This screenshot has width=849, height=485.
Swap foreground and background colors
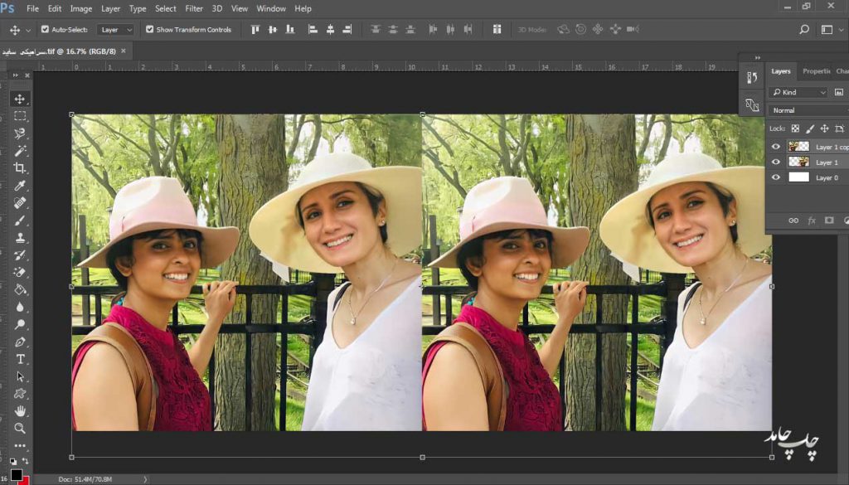click(26, 461)
